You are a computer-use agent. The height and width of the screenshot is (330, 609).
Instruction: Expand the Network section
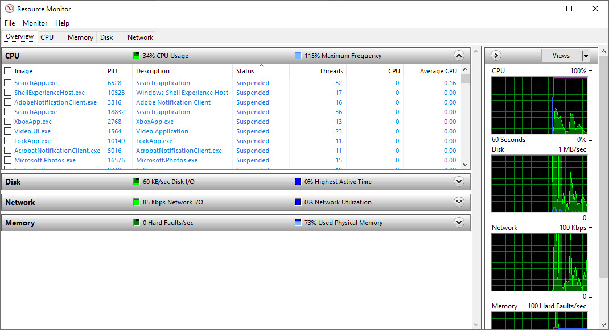tap(459, 202)
